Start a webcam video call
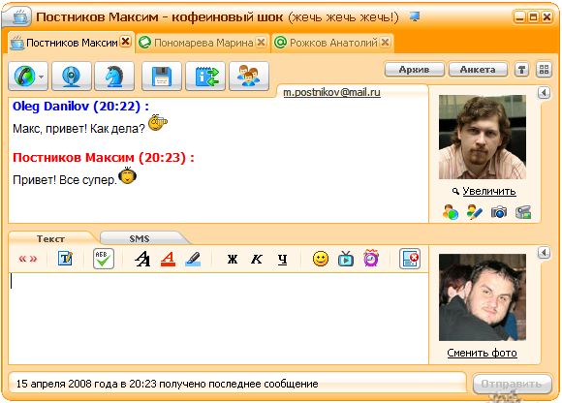This screenshot has width=562, height=403. coord(72,76)
